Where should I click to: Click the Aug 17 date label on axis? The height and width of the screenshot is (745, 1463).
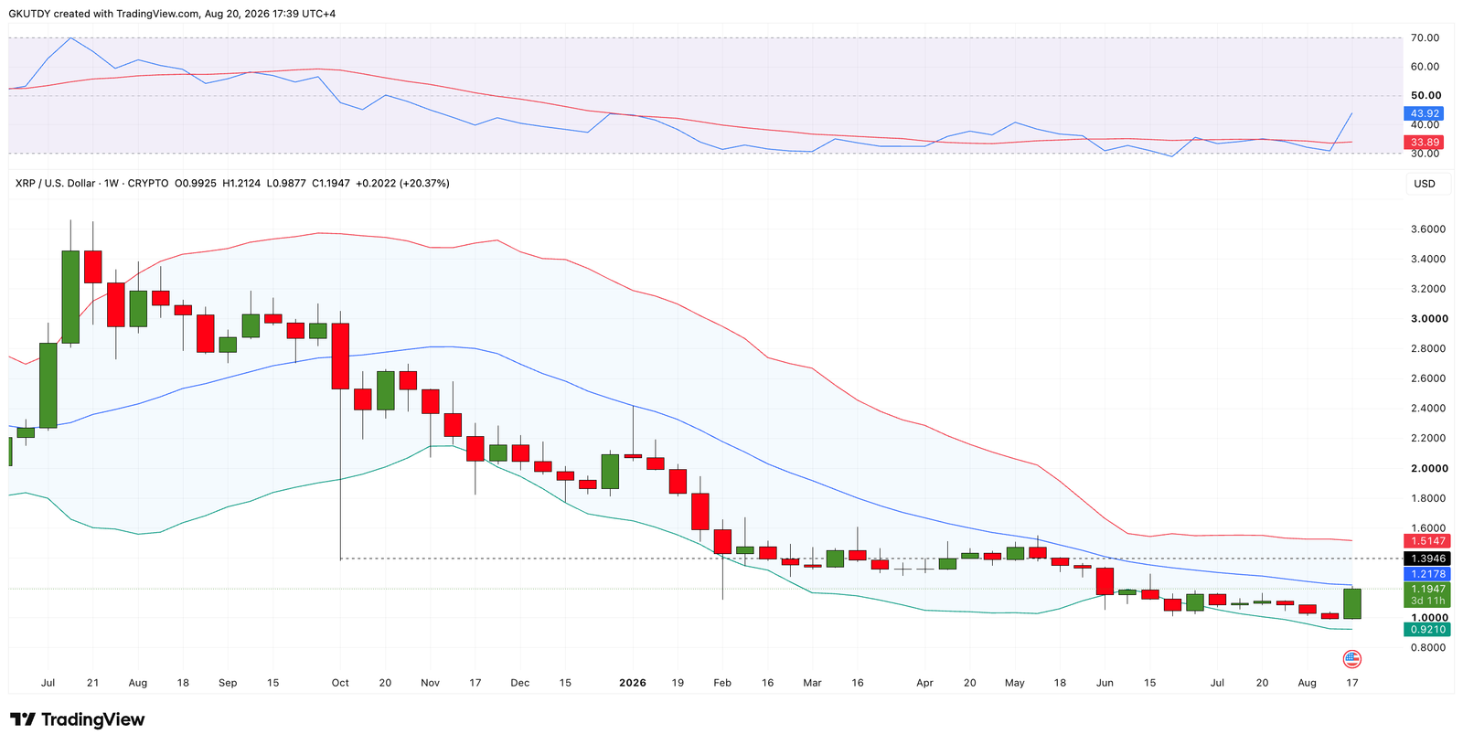click(x=1352, y=683)
